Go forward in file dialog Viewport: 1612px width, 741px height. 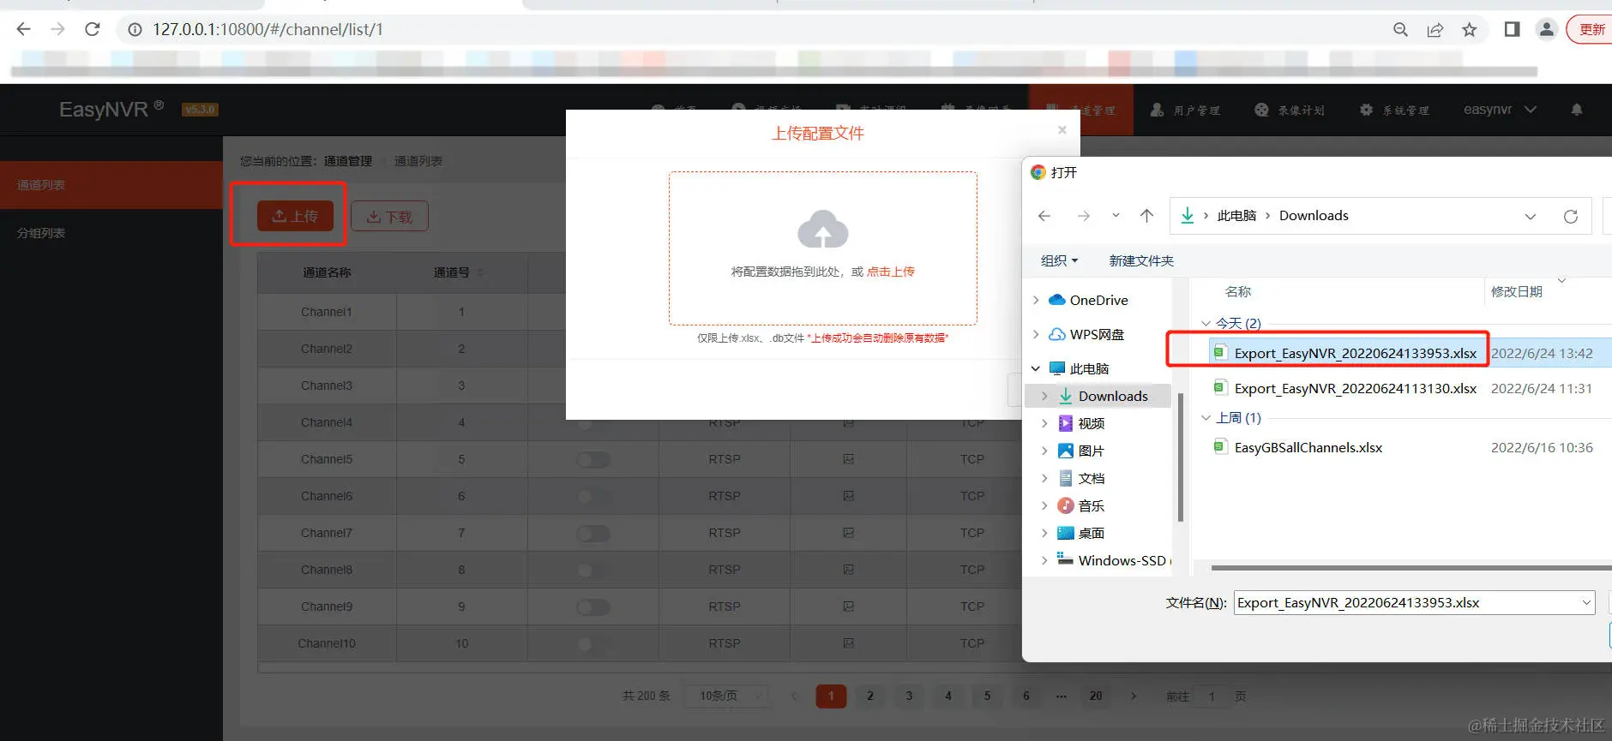(x=1084, y=216)
